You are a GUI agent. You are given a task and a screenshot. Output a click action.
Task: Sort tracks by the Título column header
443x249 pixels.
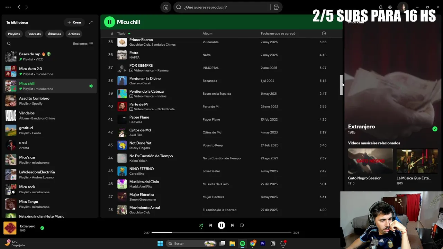121,34
